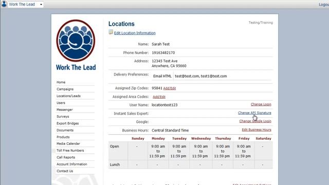Click user name locationtest123
Viewport: 329px width, 185px height.
click(164, 105)
